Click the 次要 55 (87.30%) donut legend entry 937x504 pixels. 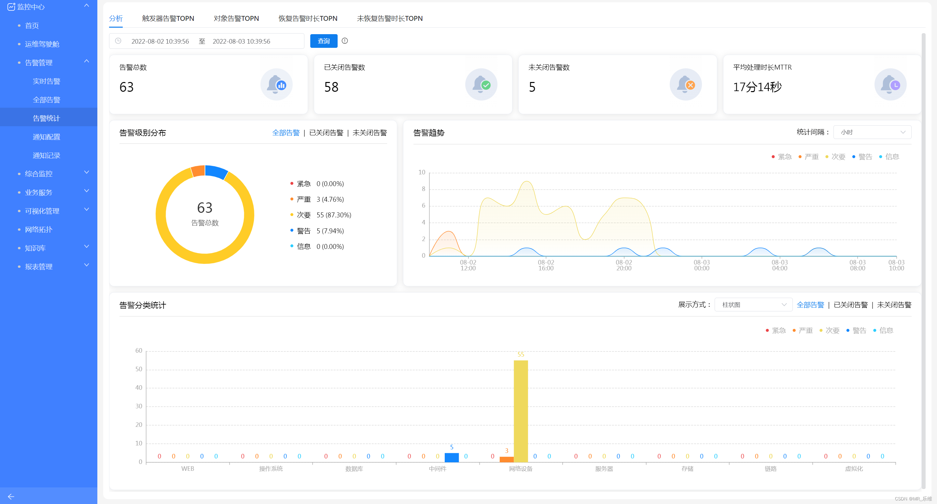[321, 215]
